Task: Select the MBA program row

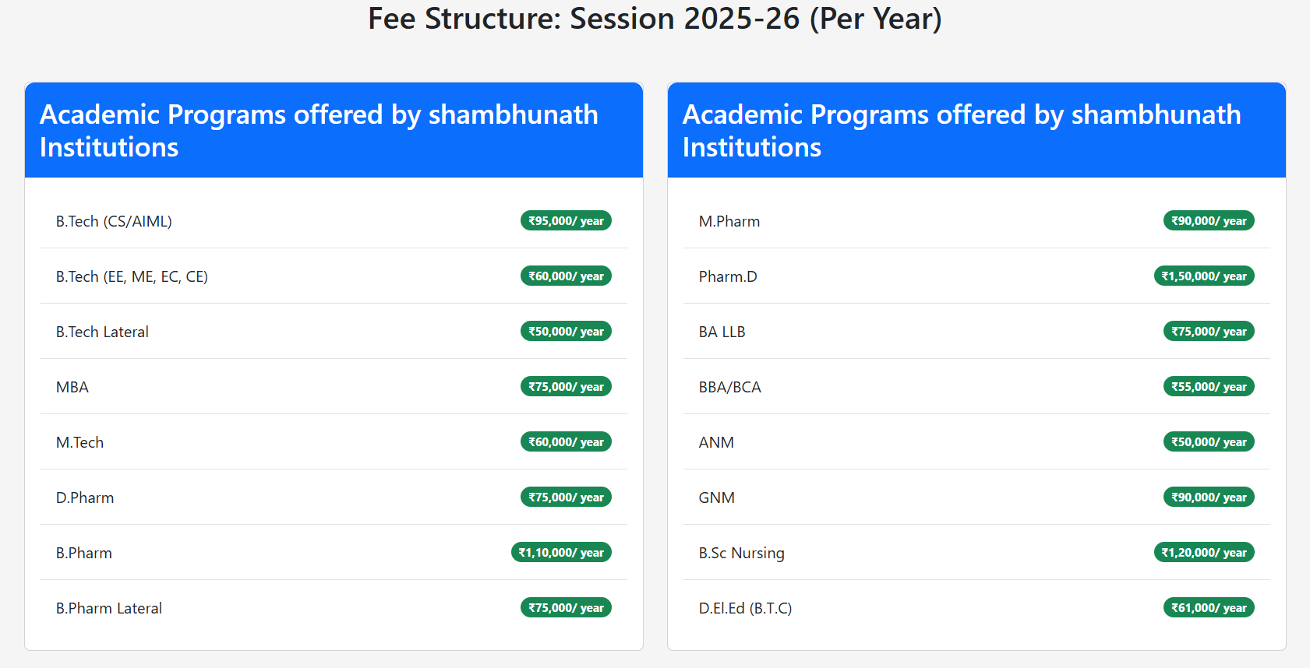Action: click(x=72, y=387)
